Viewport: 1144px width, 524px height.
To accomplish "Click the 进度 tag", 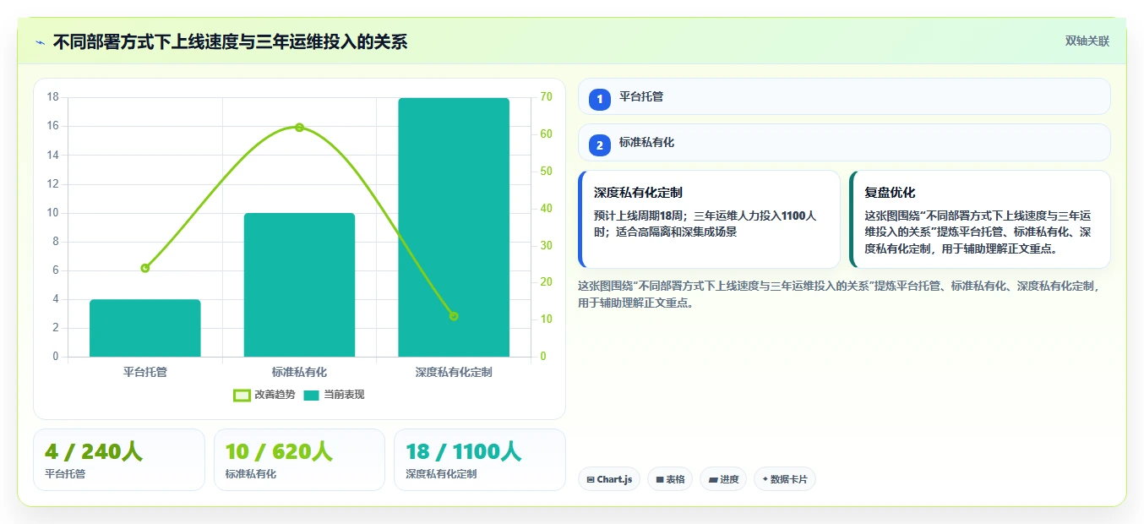I will (x=723, y=479).
